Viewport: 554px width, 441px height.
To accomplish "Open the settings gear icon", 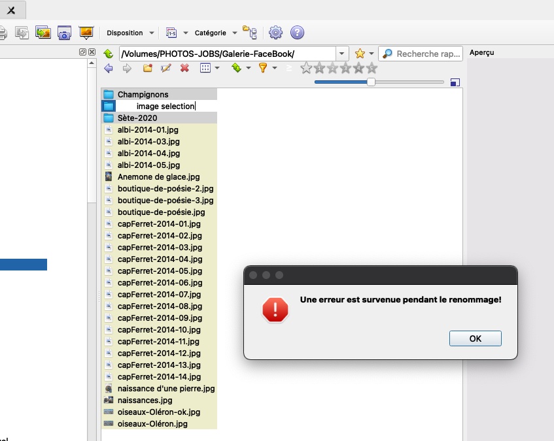I will [x=275, y=33].
